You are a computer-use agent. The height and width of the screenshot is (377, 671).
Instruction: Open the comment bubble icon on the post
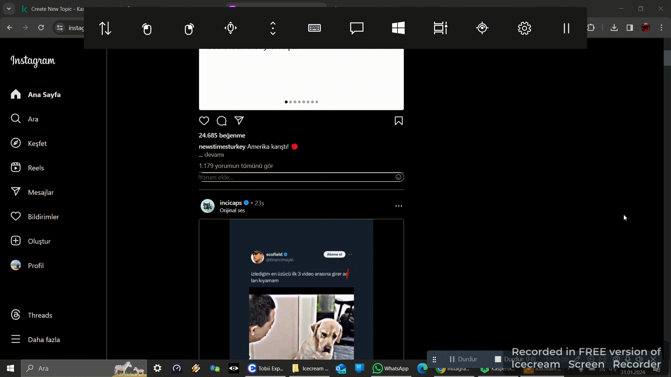(221, 121)
